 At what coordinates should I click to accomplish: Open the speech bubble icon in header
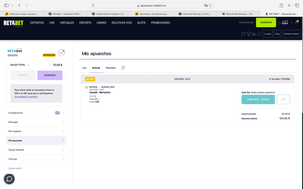pyautogui.click(x=259, y=34)
